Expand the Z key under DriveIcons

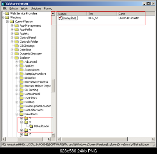[x=21, y=134]
